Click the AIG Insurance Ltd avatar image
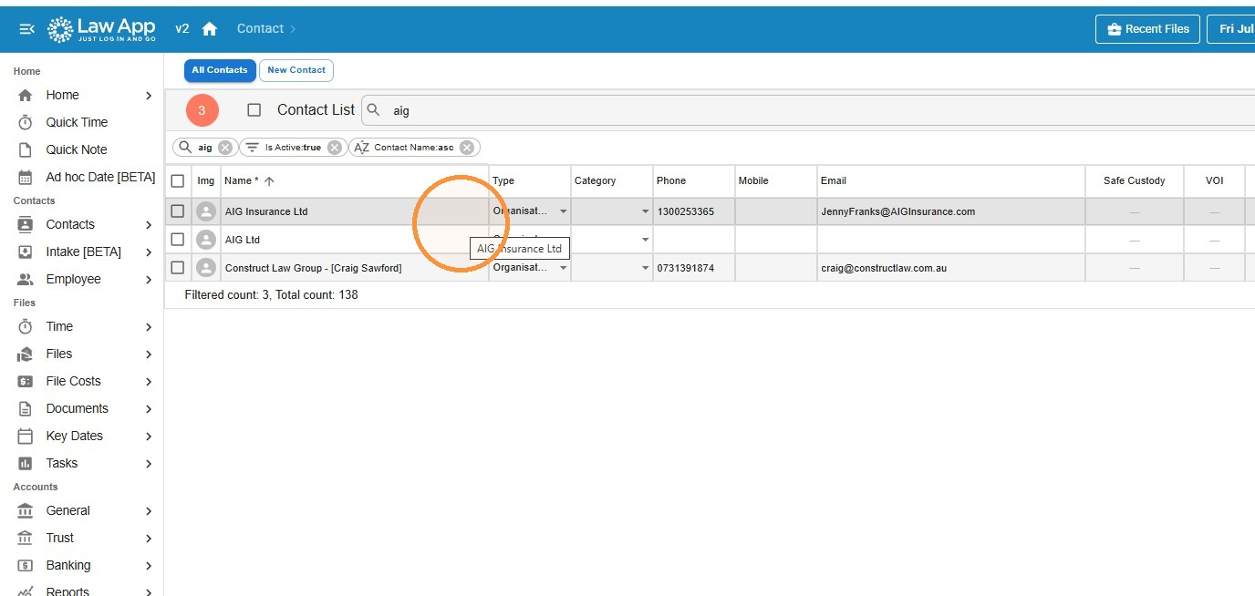The image size is (1255, 596). (x=206, y=211)
